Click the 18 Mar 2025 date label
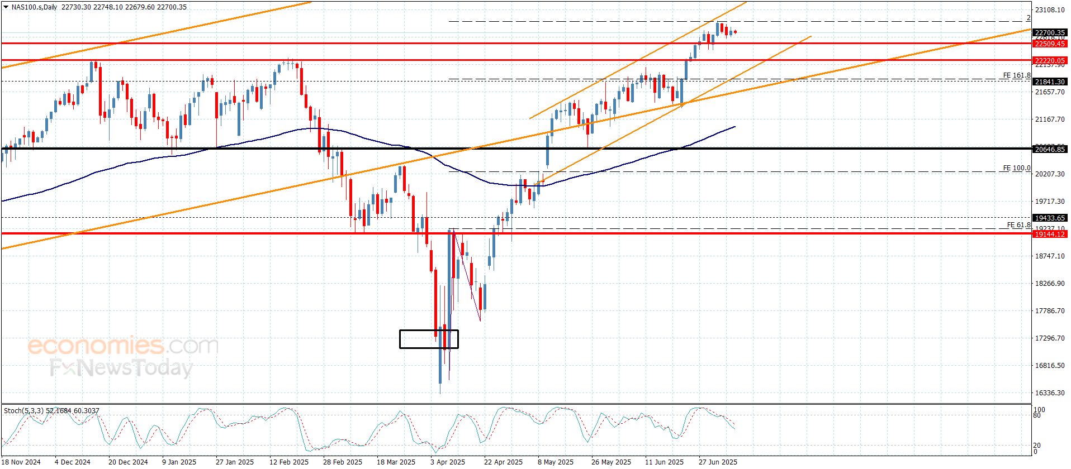Image resolution: width=1071 pixels, height=469 pixels. point(396,462)
